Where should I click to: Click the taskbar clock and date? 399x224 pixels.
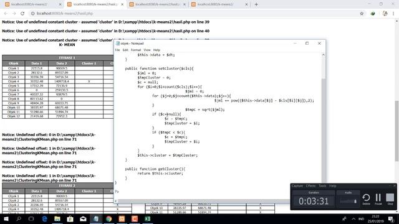(x=375, y=218)
